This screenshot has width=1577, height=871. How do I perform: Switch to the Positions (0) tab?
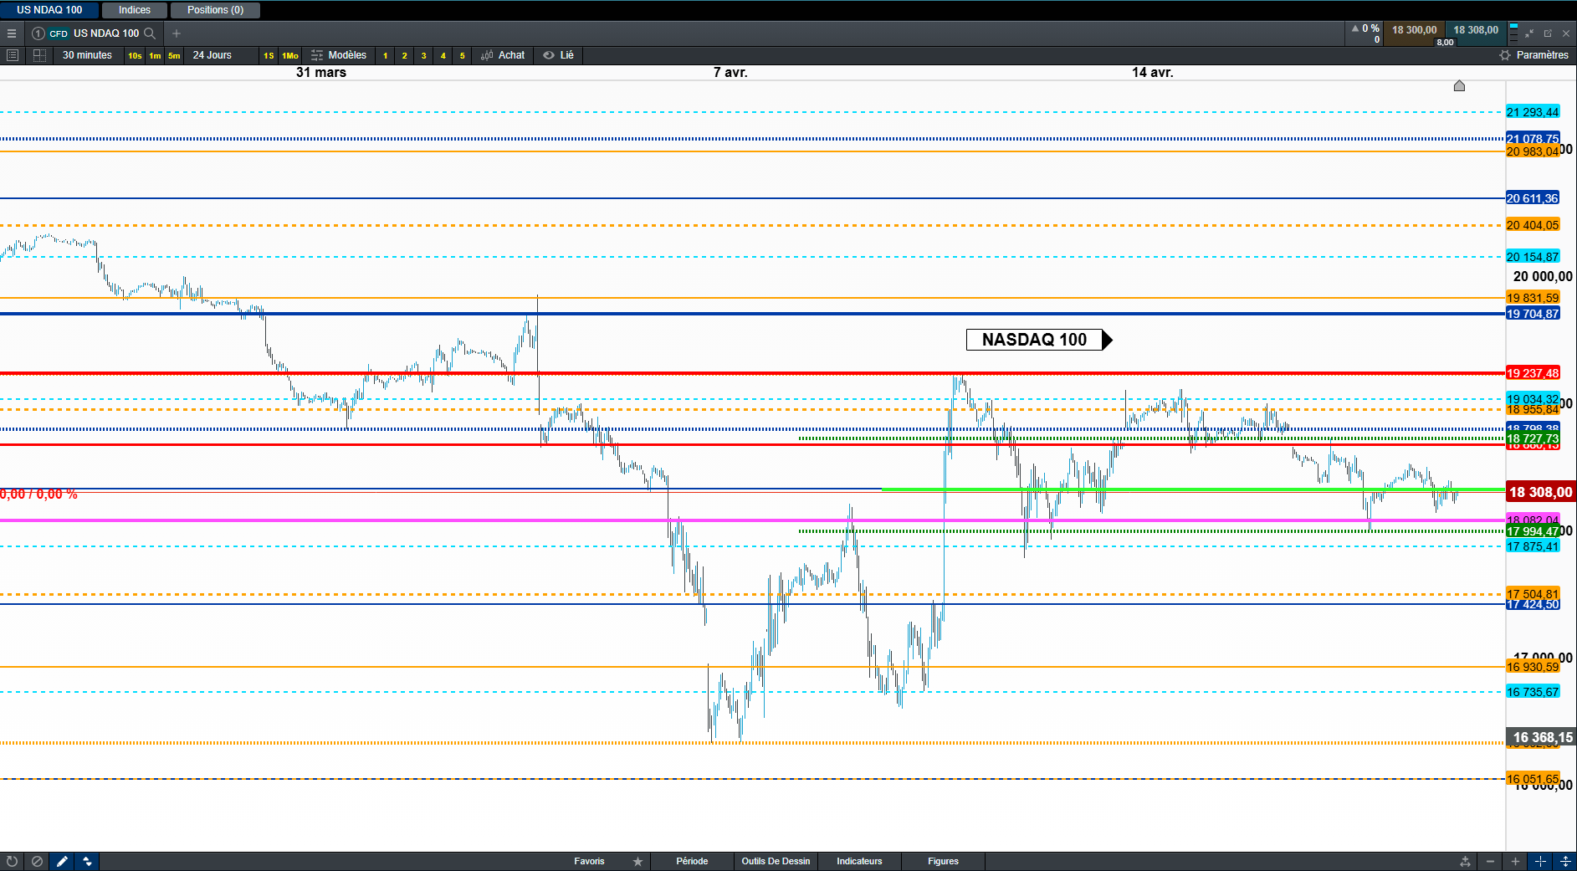pyautogui.click(x=215, y=10)
